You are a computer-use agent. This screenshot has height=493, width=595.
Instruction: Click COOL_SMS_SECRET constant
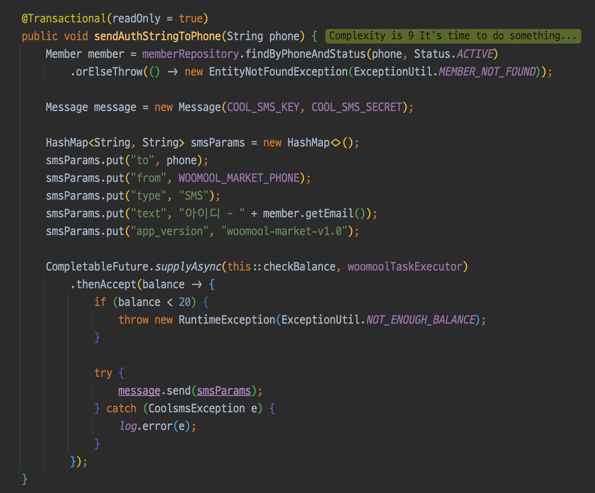(357, 107)
